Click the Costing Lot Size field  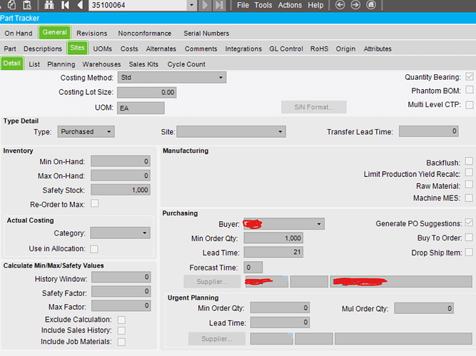(x=146, y=92)
